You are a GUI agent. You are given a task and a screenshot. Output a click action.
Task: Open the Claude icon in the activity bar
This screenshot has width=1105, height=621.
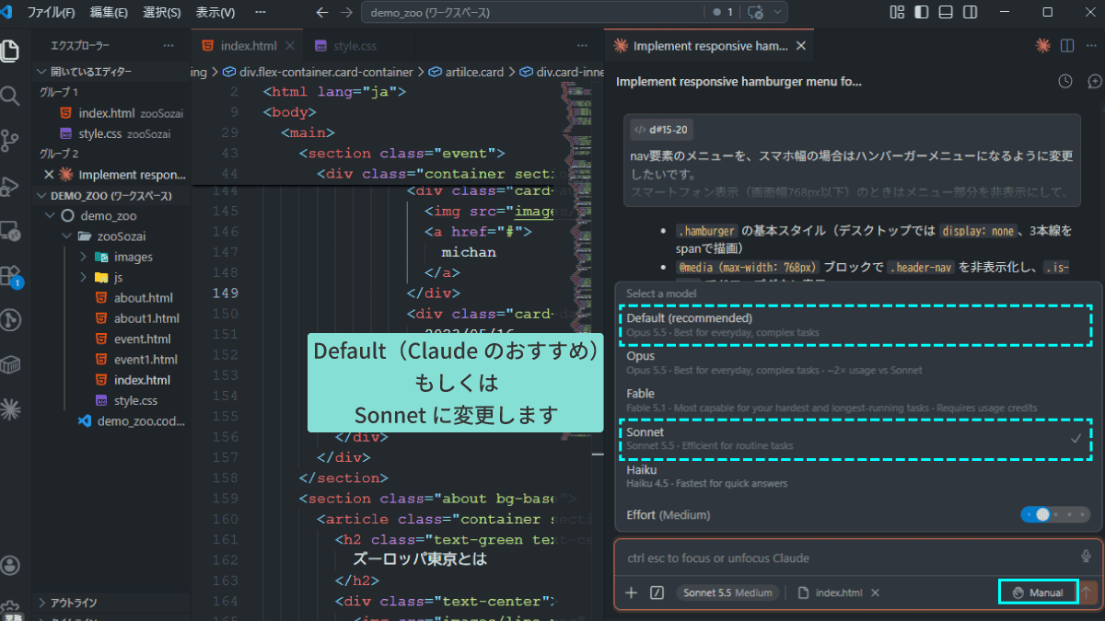[10, 408]
